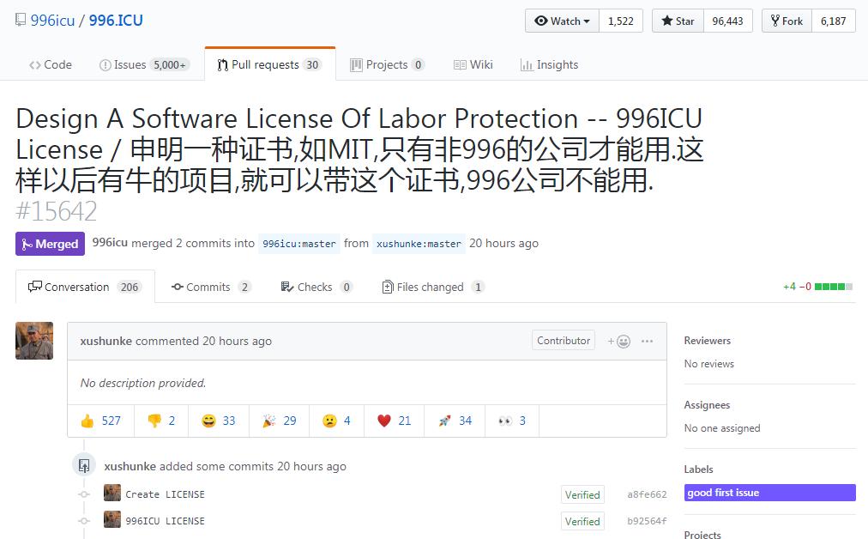Toggle the heart reaction on the comment
This screenshot has width=868, height=539.
tap(394, 421)
